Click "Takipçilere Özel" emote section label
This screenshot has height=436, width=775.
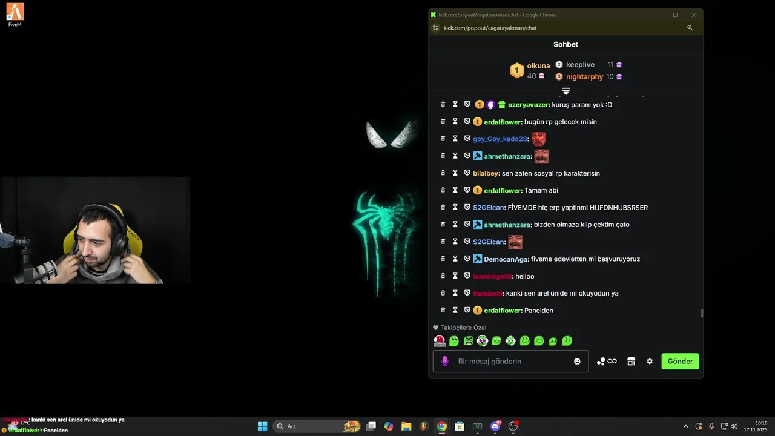click(463, 328)
